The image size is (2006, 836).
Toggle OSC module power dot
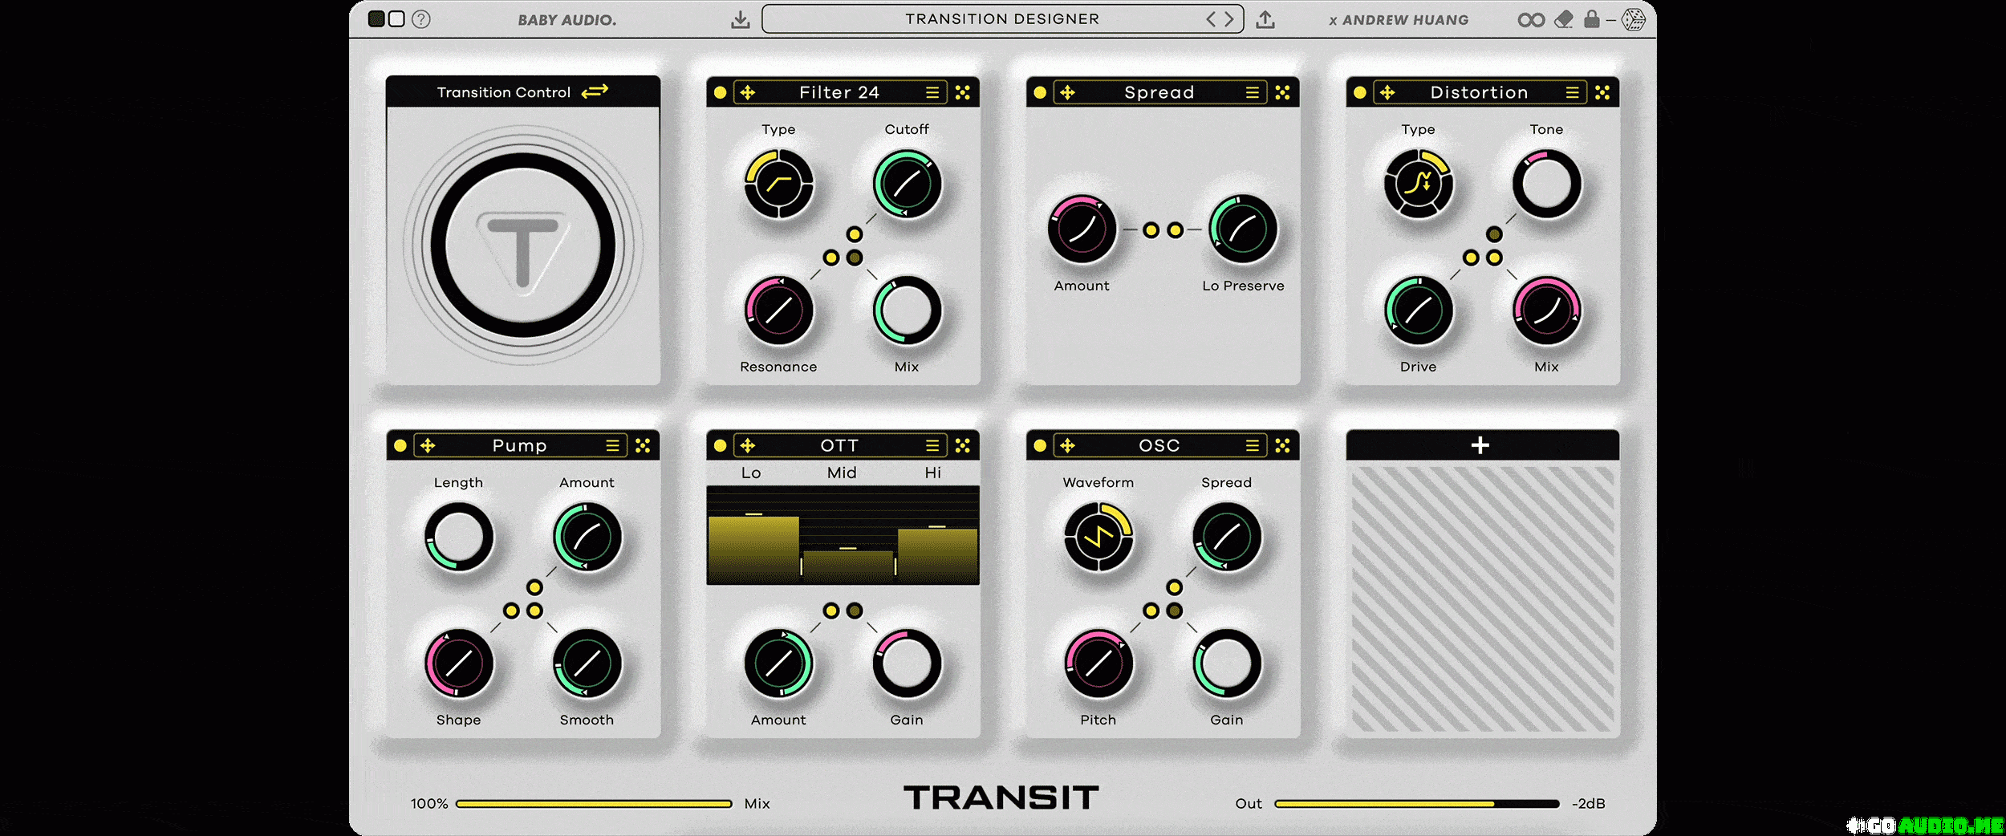(1040, 445)
